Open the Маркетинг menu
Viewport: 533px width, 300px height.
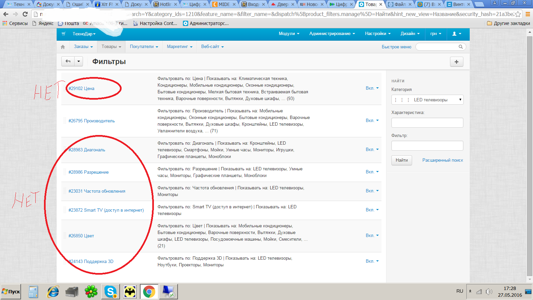[180, 47]
